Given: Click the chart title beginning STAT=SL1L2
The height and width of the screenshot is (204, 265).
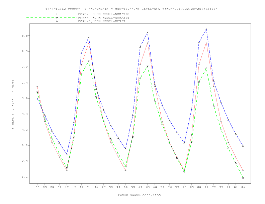Looking at the screenshot, I should 131,9.
